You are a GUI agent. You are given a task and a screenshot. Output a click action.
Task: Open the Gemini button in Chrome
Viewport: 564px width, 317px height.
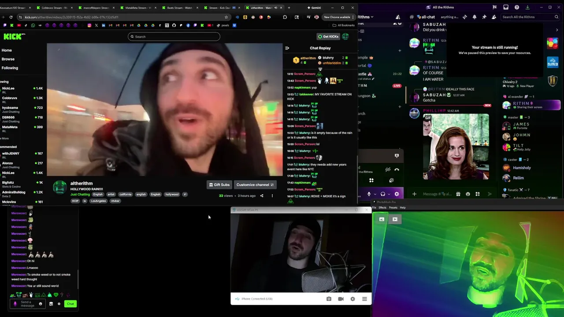tap(313, 7)
